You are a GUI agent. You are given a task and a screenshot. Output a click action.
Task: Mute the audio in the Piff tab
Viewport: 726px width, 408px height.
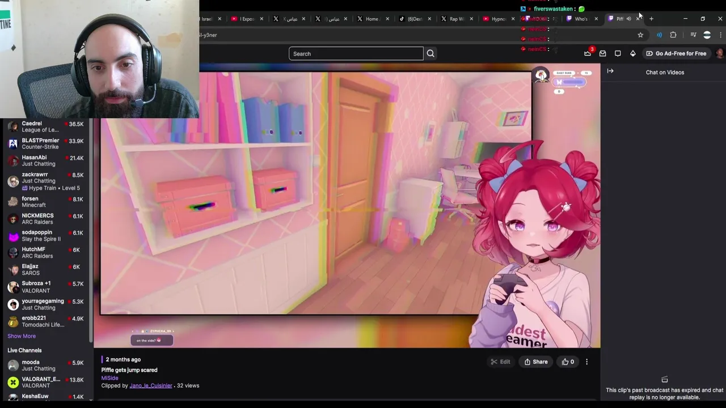tap(628, 19)
